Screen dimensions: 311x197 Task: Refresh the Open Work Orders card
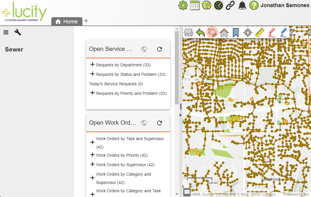(x=160, y=123)
